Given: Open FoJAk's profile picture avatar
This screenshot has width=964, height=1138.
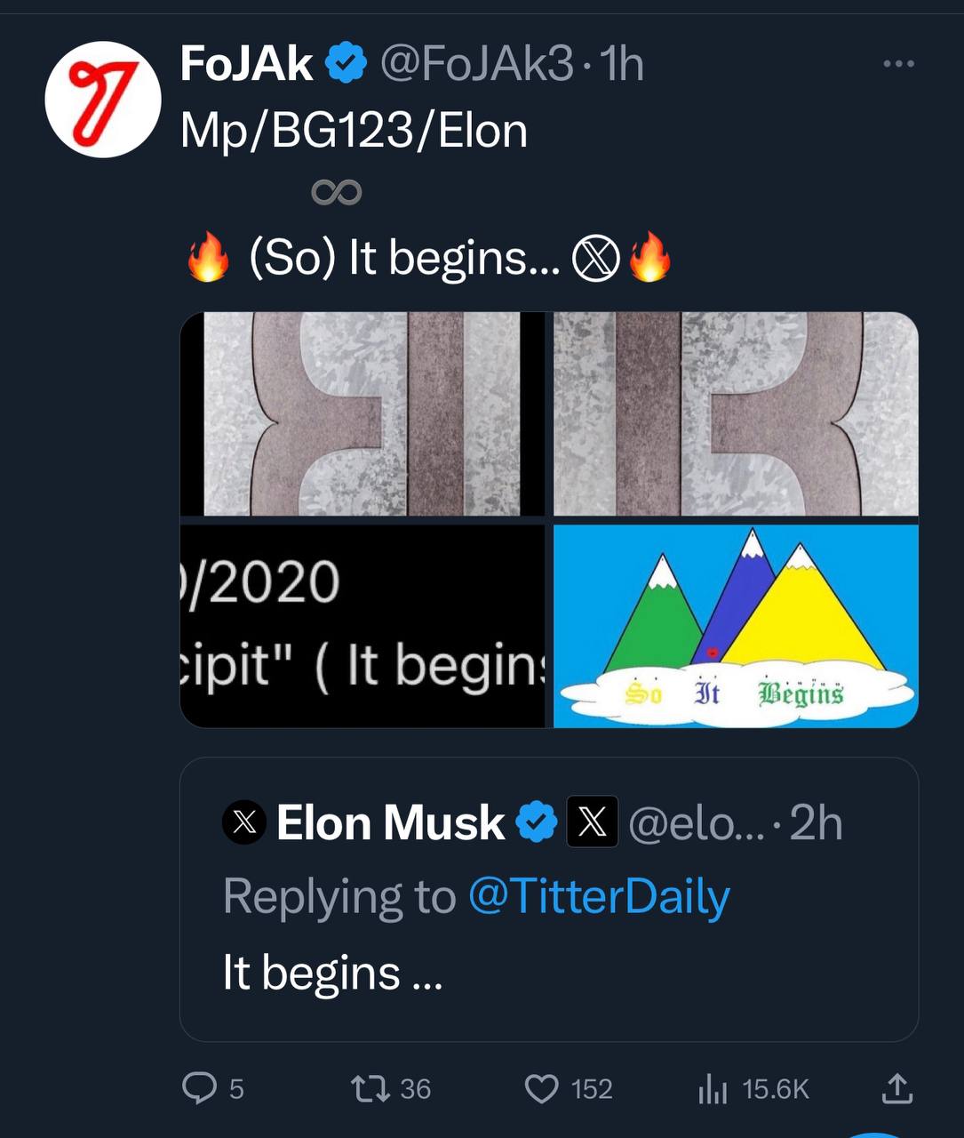Looking at the screenshot, I should 103,99.
